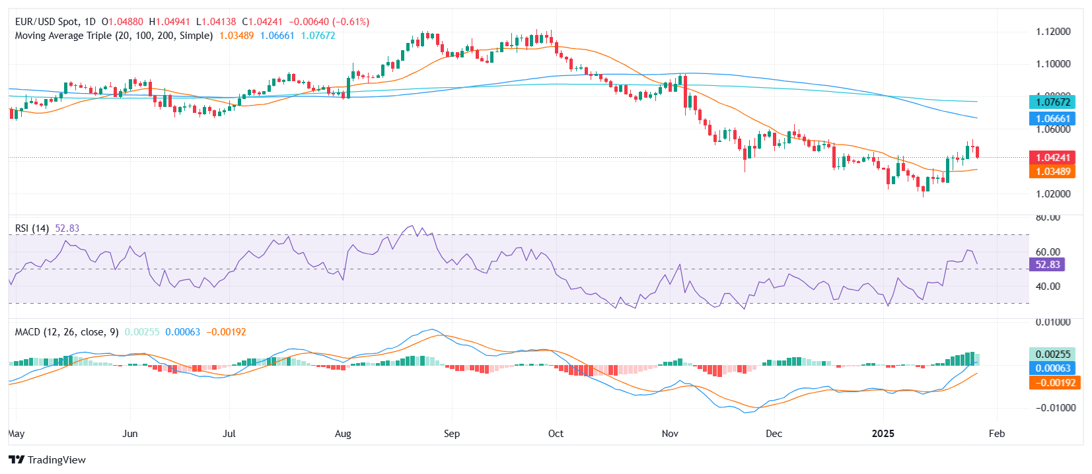1092x474 pixels.
Task: Click the TradingView logo icon
Action: tap(17, 459)
